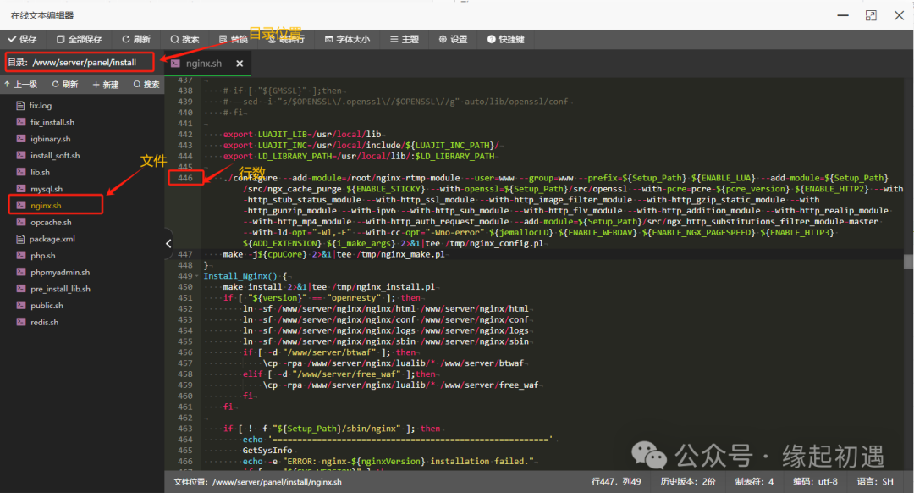Image resolution: width=914 pixels, height=493 pixels.
Task: Open 字体大小 font size setting
Action: [x=348, y=39]
